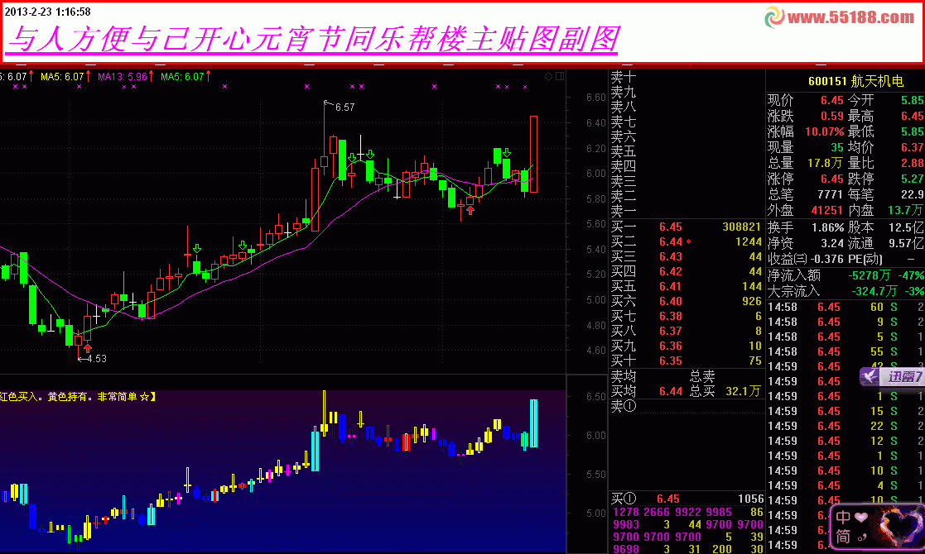This screenshot has width=925, height=554.
Task: Click the 买① 6.45 queue header
Action: coord(645,499)
